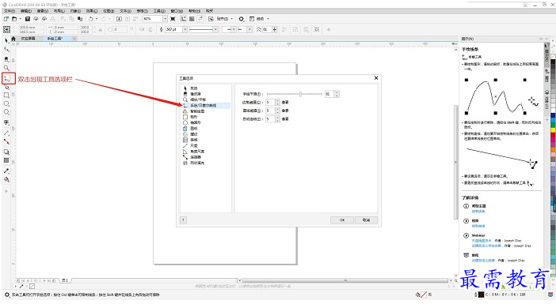Click the Print icon in the toolbar
Viewport: 556px width, 304px height.
53,19
